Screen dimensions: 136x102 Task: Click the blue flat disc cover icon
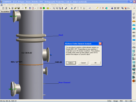134,40
